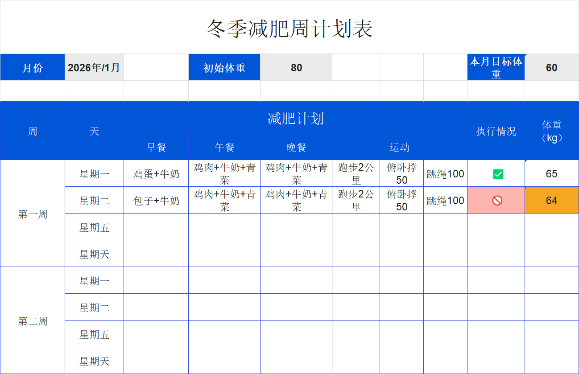Click the empty breakfast cell for 星期五
The image size is (579, 374).
point(156,227)
